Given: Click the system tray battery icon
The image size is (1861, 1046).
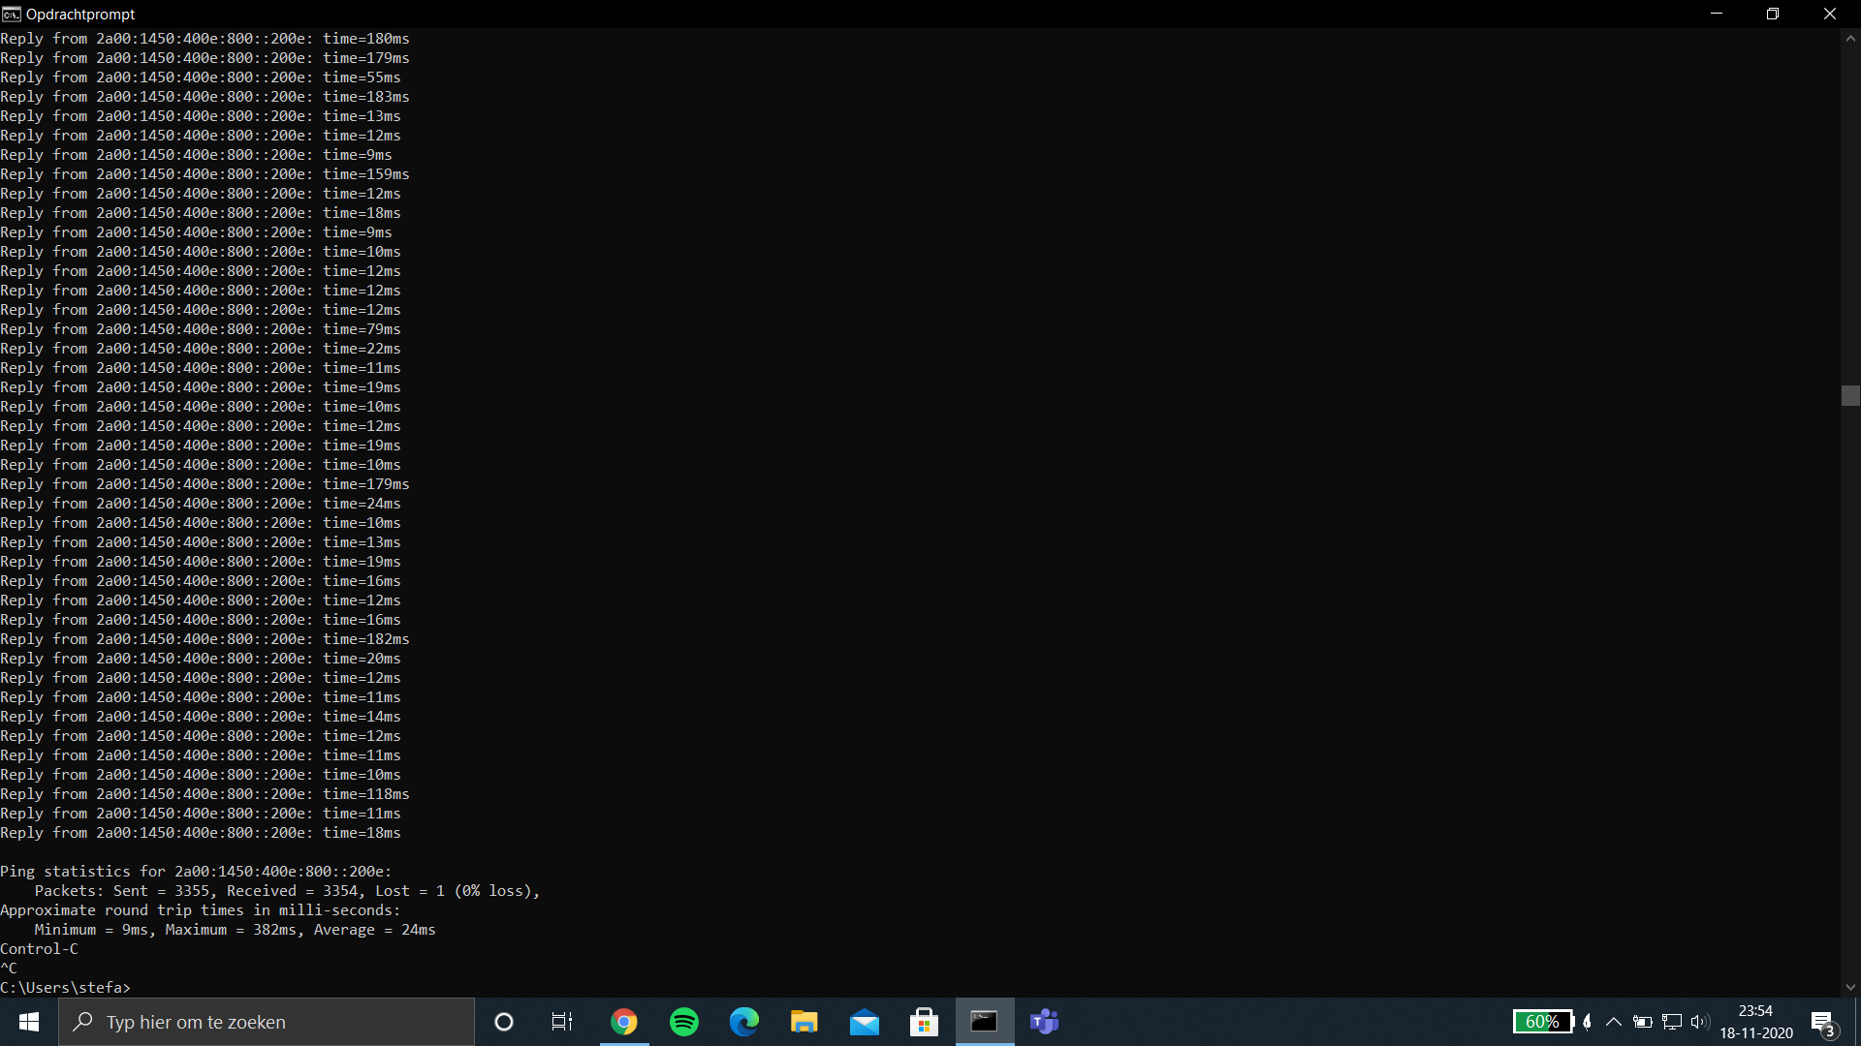Looking at the screenshot, I should point(1643,1022).
